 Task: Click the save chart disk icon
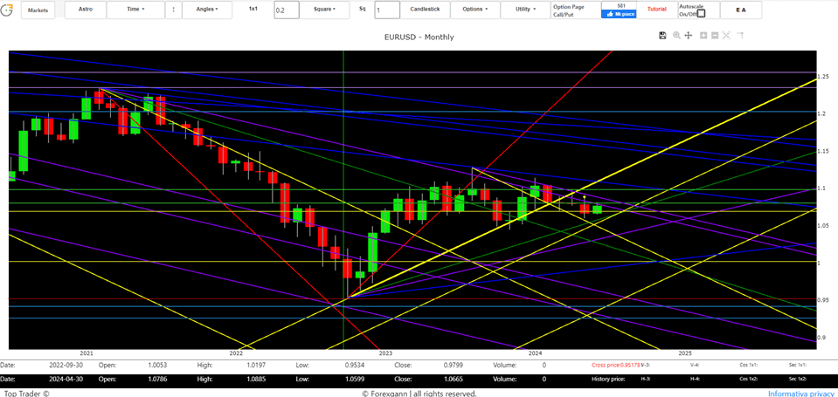coord(662,36)
